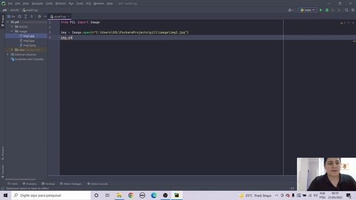The height and width of the screenshot is (200, 356).
Task: Open the main run configuration dropdown
Action: 308,10
